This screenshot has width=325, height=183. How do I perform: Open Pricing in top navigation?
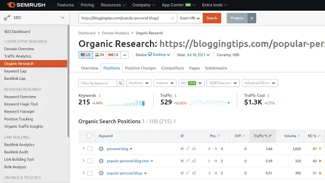point(87,5)
